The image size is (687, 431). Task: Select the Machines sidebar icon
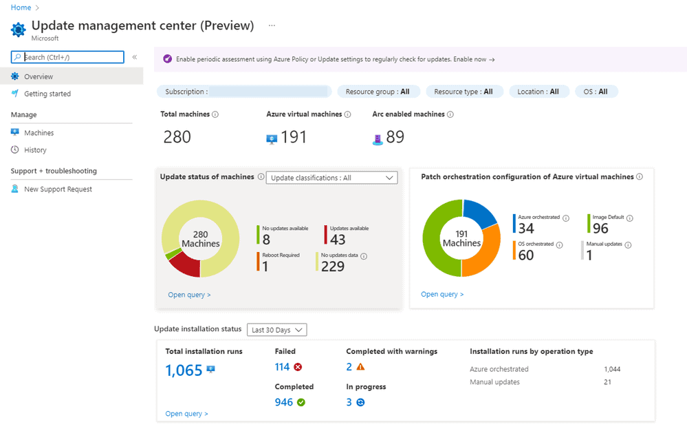[x=14, y=132]
